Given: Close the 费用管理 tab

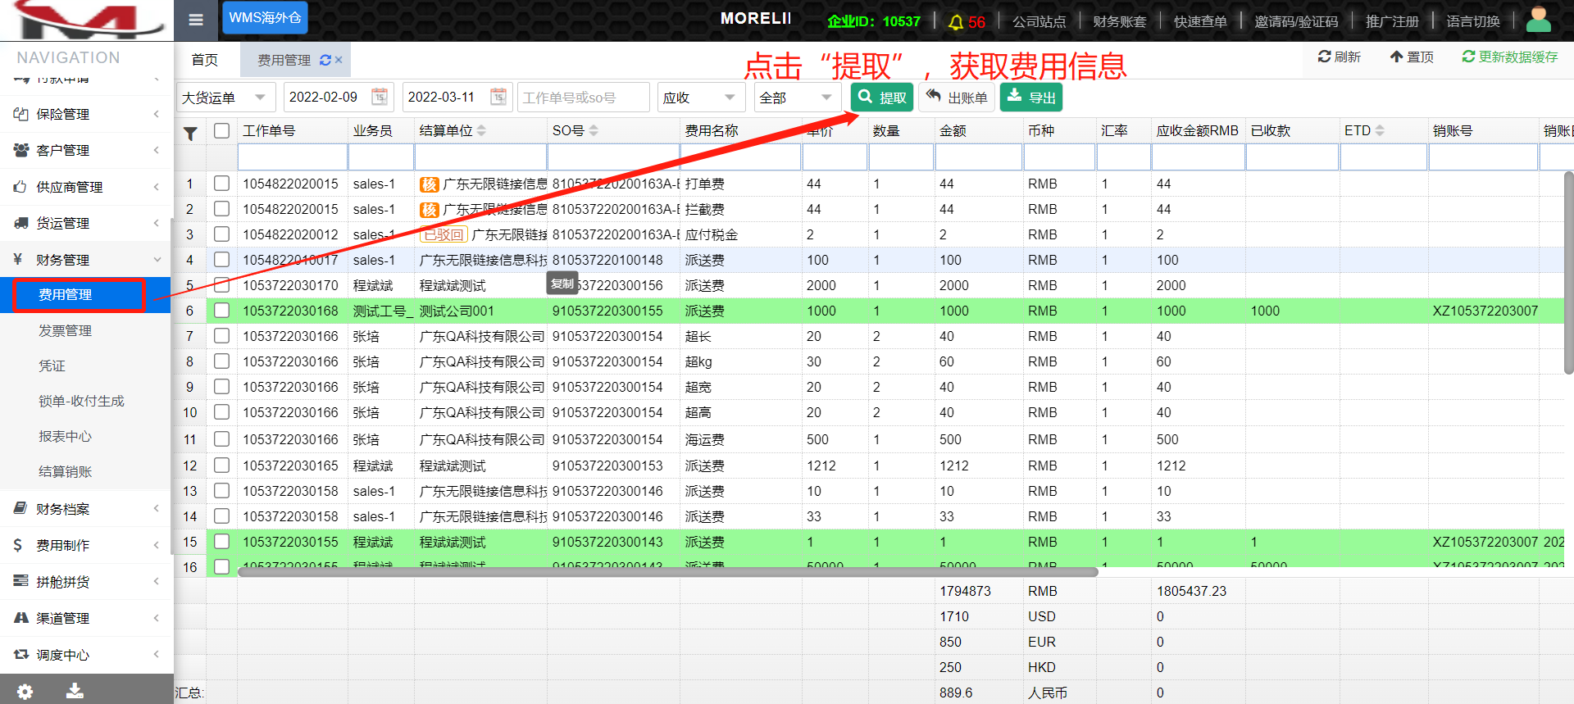Looking at the screenshot, I should point(339,60).
